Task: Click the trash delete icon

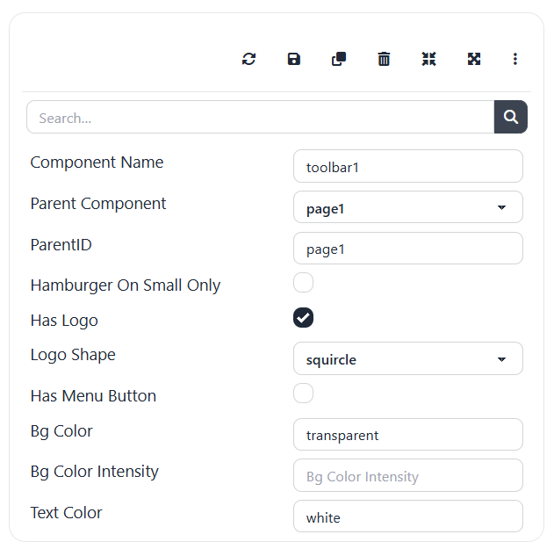Action: [x=384, y=59]
